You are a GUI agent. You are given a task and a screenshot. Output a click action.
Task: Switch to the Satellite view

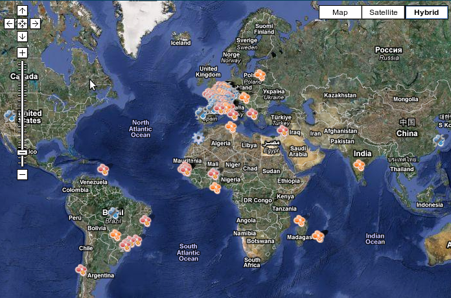pyautogui.click(x=383, y=12)
